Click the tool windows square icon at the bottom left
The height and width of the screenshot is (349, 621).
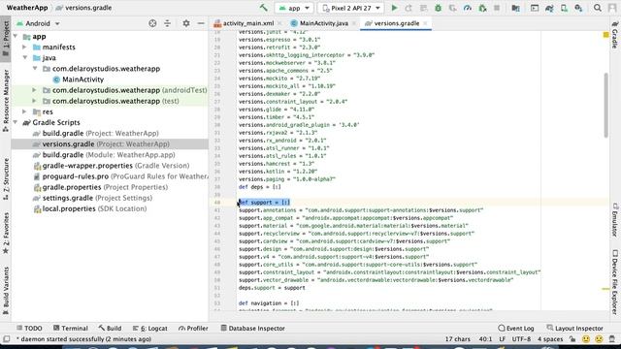point(7,339)
